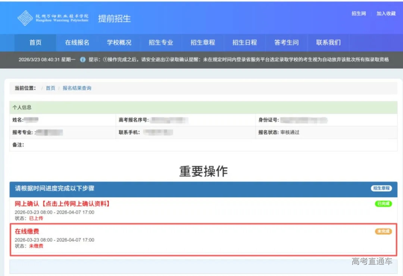The image size is (403, 276).
Task: Switch to the 首页 tab
Action: tap(35, 43)
